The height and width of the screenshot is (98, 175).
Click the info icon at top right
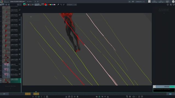[168, 5]
